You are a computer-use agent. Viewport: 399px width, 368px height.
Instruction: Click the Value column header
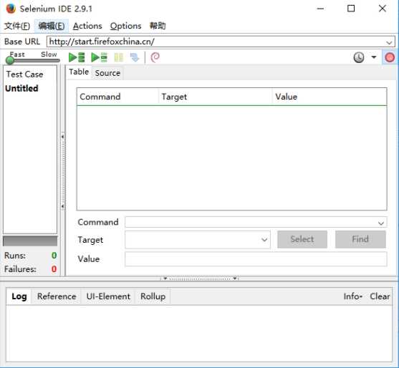[x=330, y=97]
